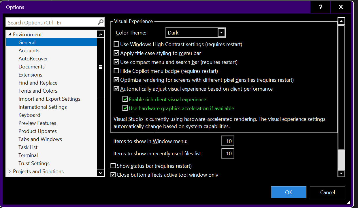Open Find and Replace settings
The width and height of the screenshot is (358, 208).
coord(38,83)
